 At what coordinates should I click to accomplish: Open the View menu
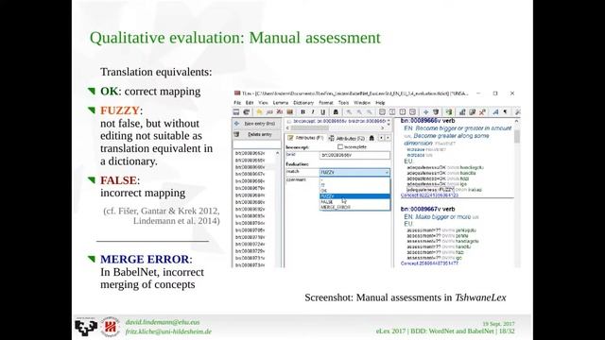263,103
